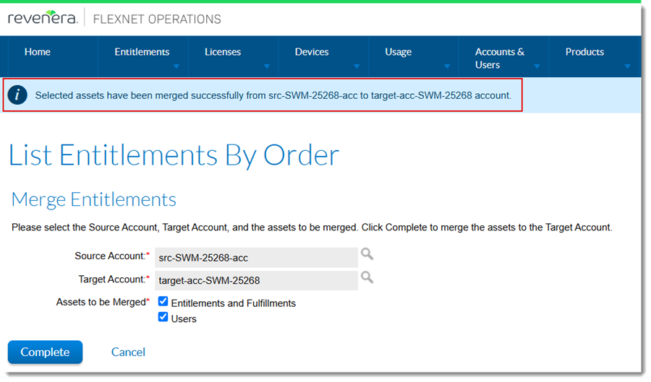This screenshot has height=382, width=651.
Task: Click the List Entitlements By Order heading
Action: pyautogui.click(x=174, y=155)
